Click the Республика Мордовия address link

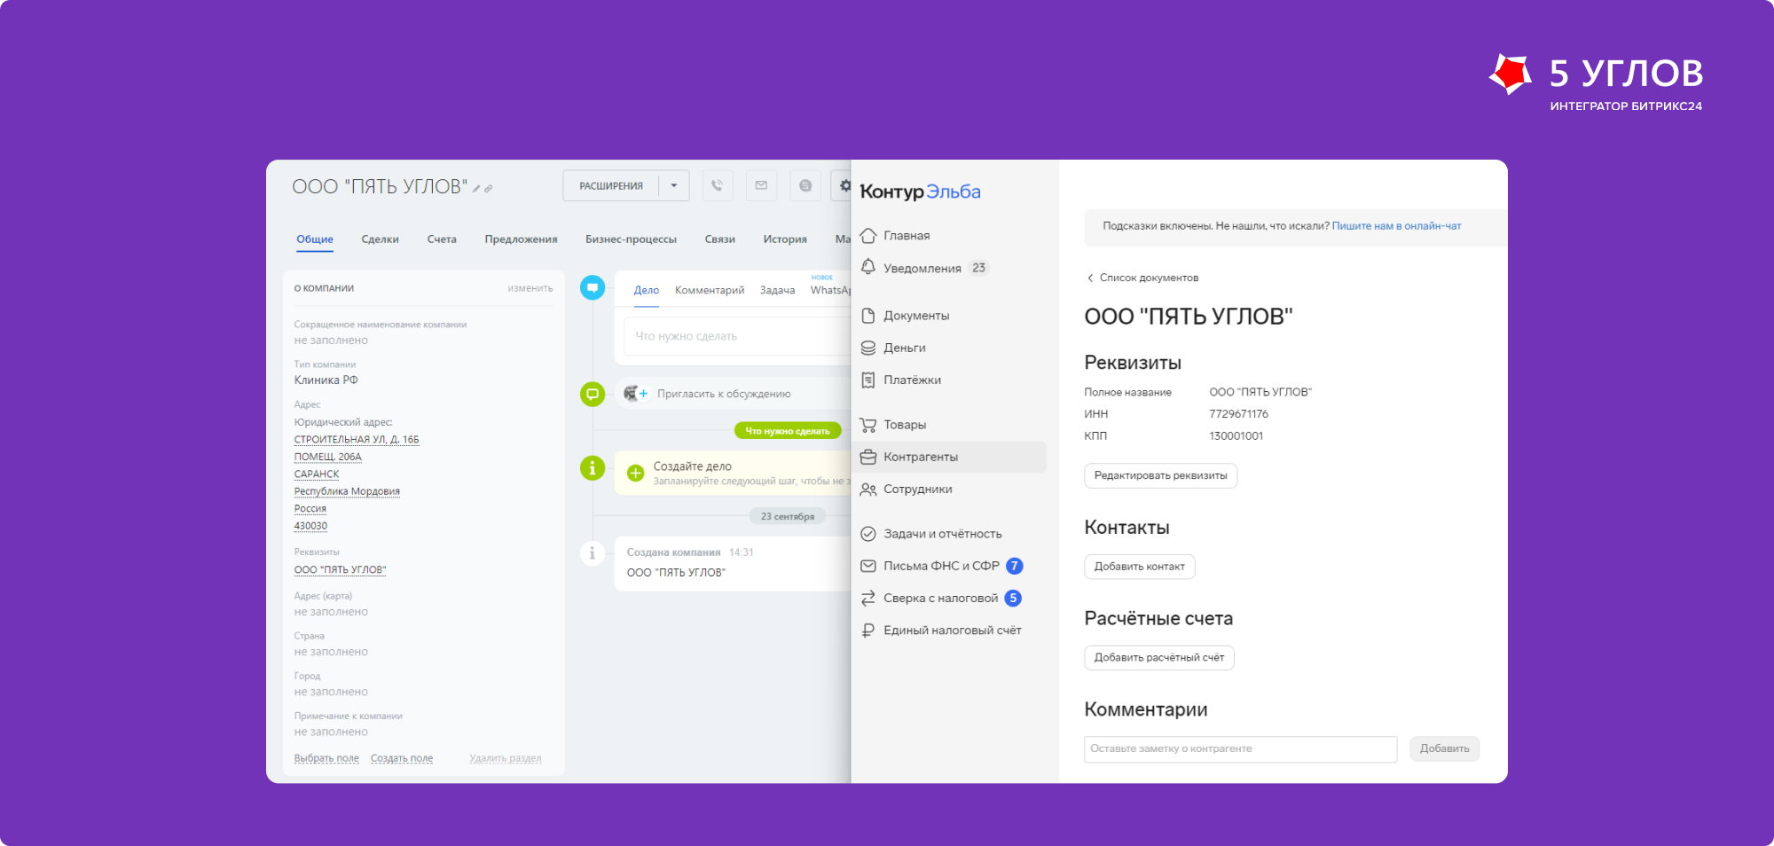pos(347,491)
